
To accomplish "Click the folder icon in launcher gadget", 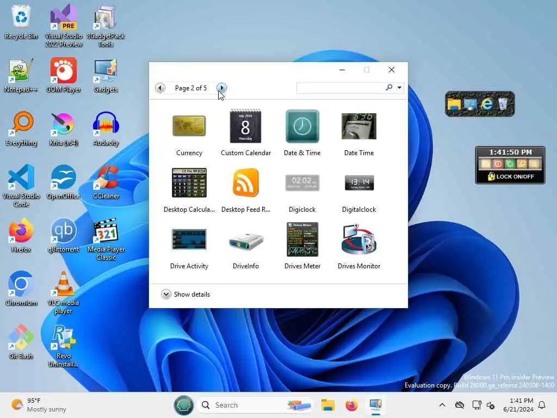I will (x=454, y=104).
